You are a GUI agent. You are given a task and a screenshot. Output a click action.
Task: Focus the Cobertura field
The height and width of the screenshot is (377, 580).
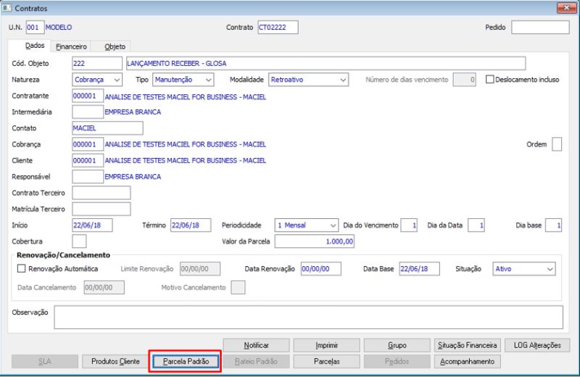(x=79, y=241)
